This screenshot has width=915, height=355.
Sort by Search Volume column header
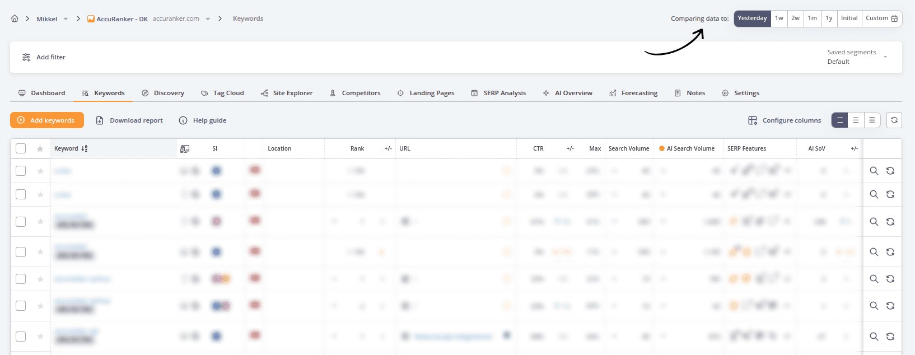click(x=629, y=148)
